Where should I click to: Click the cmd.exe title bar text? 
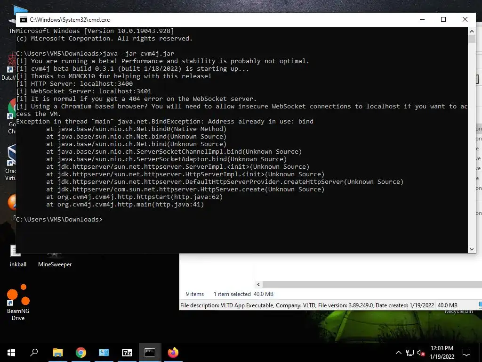(70, 20)
